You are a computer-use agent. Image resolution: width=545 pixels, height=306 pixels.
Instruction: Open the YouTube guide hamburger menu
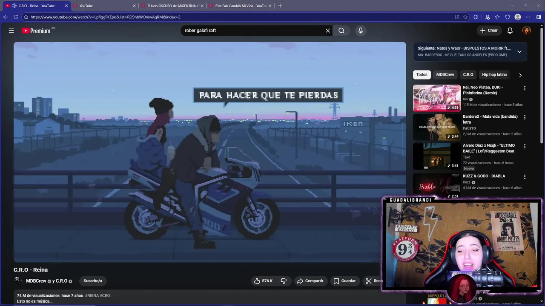pyautogui.click(x=11, y=31)
